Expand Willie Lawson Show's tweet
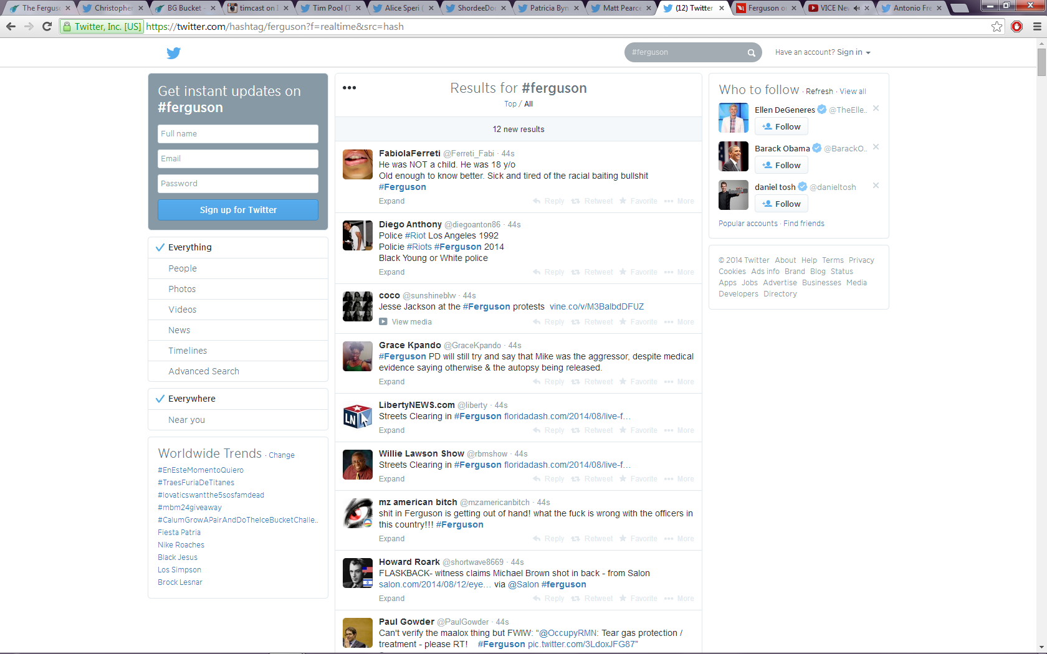The image size is (1047, 654). (391, 479)
